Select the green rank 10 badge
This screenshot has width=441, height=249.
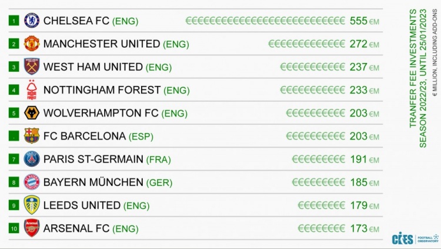(x=14, y=228)
